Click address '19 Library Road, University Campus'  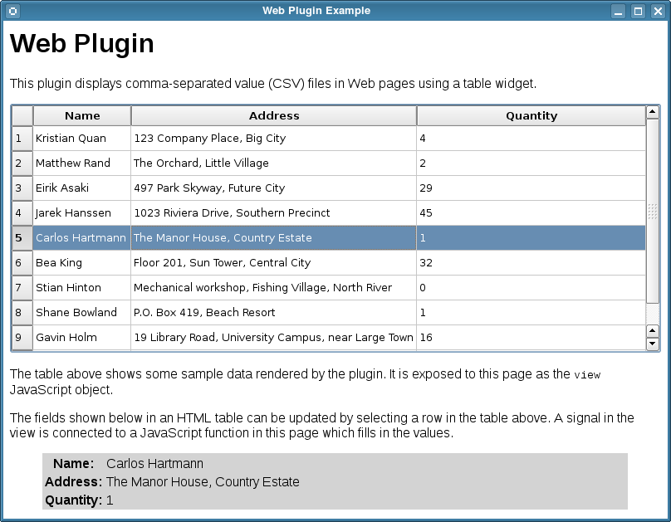pyautogui.click(x=274, y=337)
